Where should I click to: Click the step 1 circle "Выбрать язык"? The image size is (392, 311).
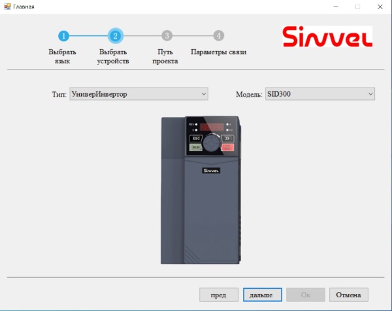click(x=63, y=36)
